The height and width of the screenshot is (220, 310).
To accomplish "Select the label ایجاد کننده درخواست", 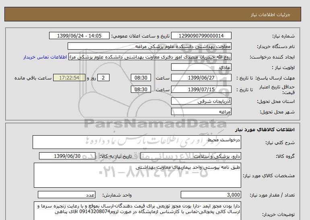I will pos(272,57).
